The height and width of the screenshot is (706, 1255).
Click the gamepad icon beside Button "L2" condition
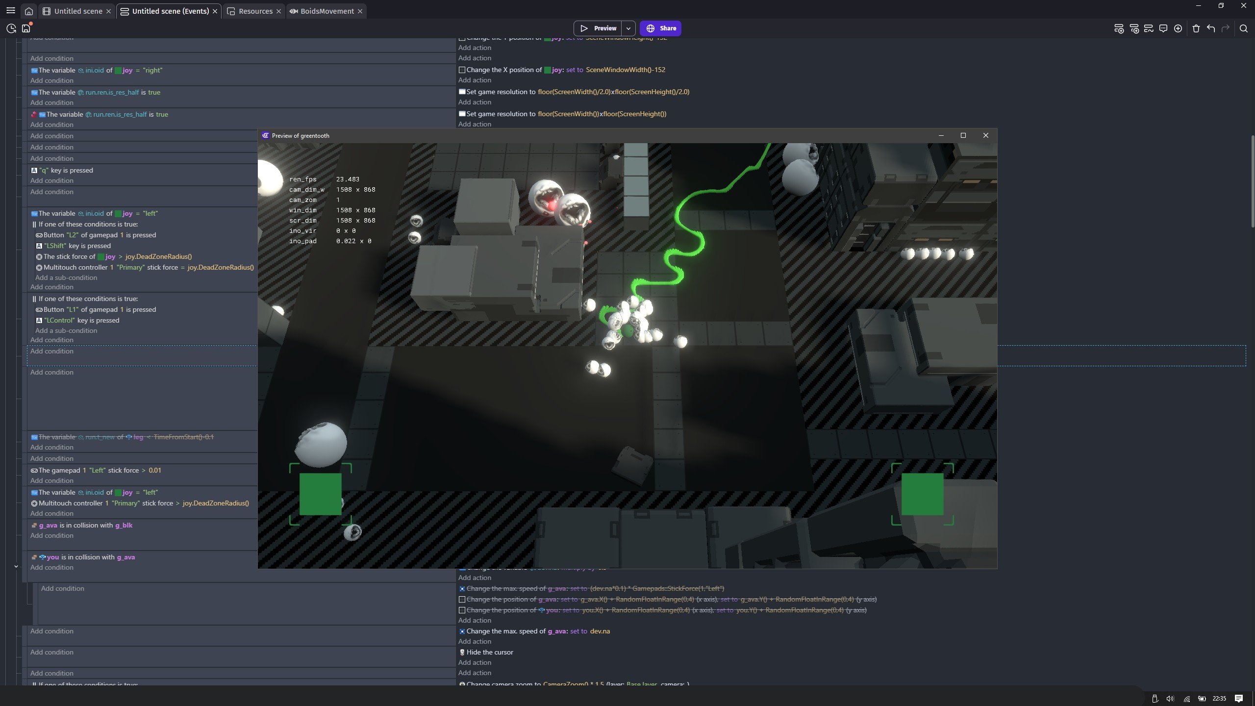[x=39, y=235]
